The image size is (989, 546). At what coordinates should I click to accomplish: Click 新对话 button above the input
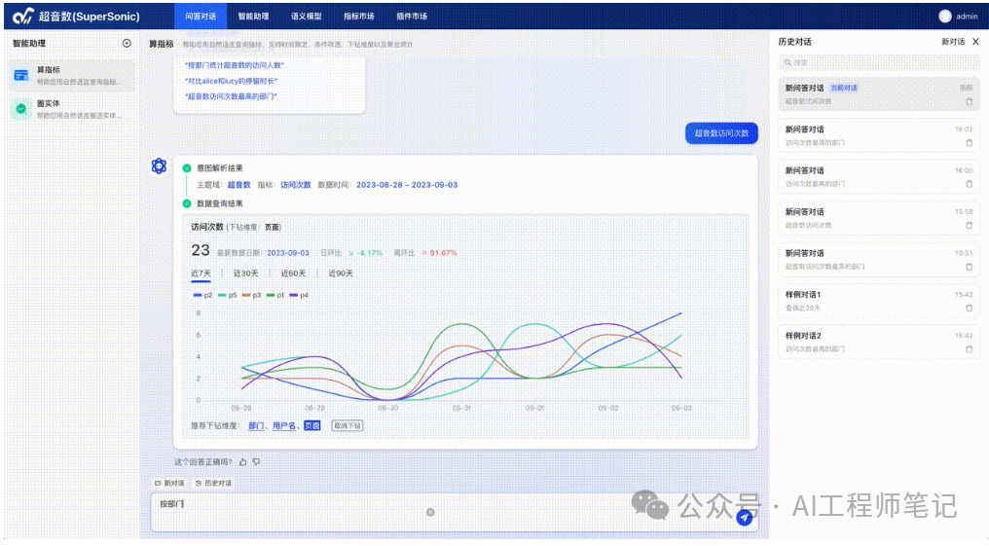click(x=169, y=484)
